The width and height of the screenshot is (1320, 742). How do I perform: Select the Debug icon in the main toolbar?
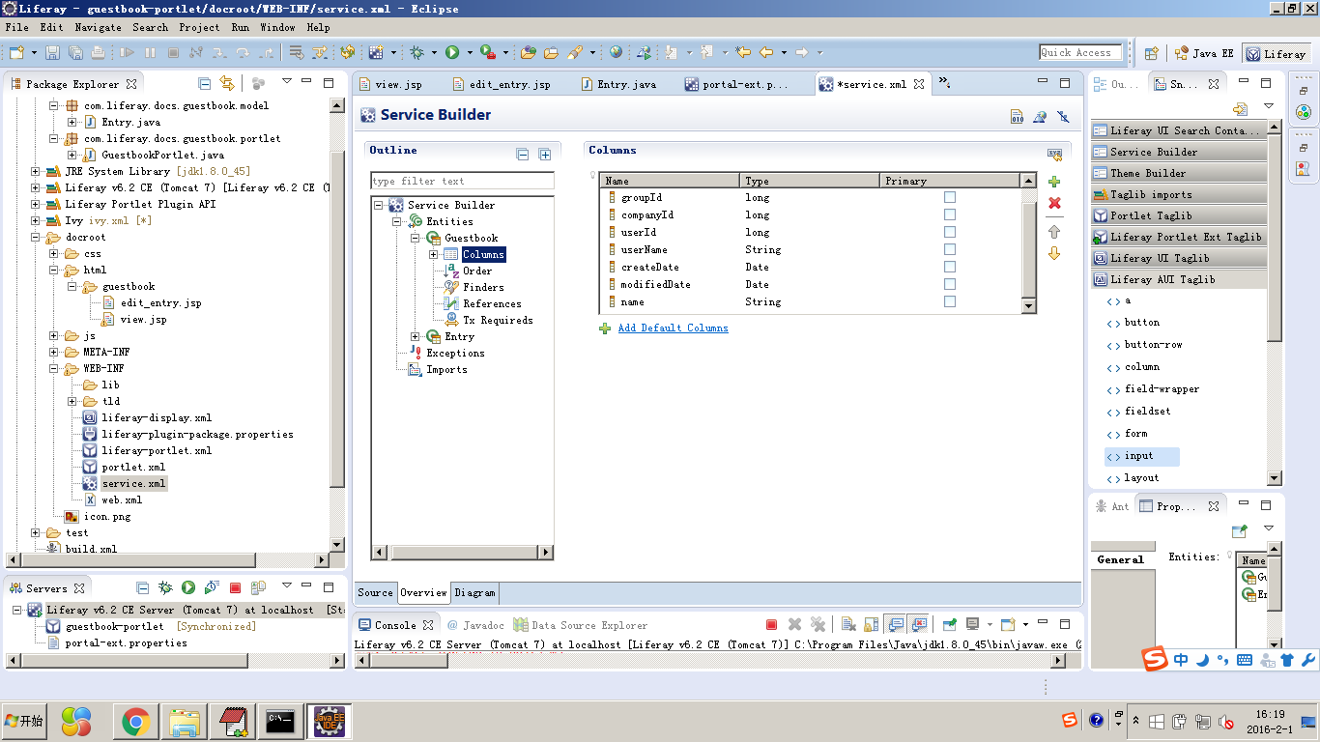[419, 51]
